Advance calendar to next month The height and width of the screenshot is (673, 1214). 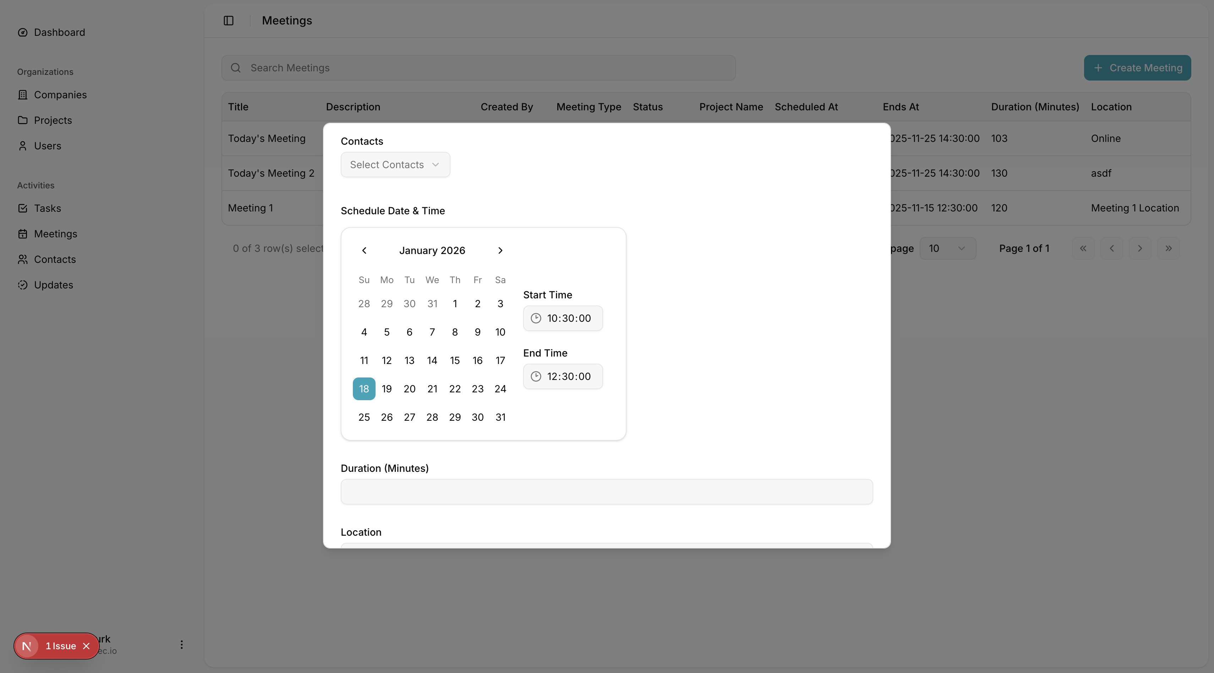[x=500, y=250]
